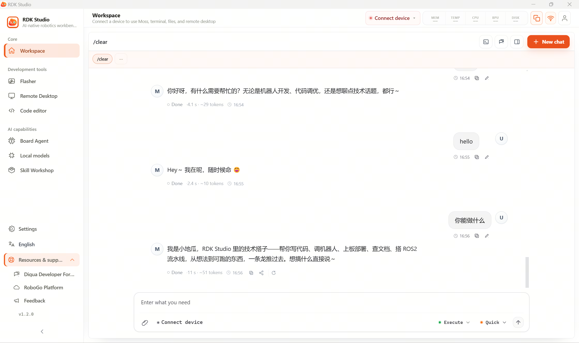Click the U avatar next to 'hello'
The width and height of the screenshot is (579, 343).
501,139
